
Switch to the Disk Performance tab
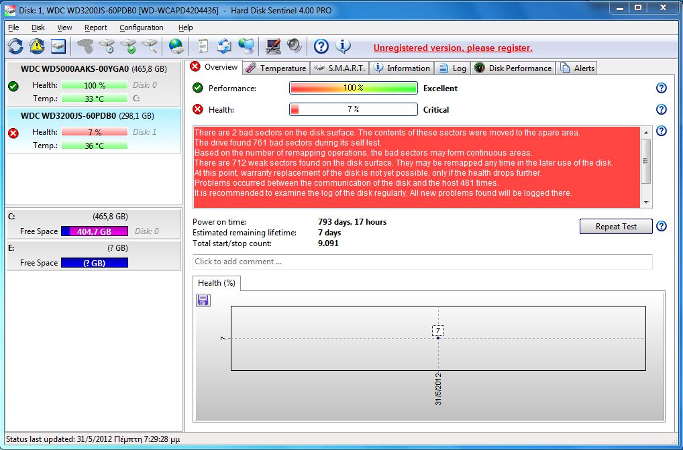pyautogui.click(x=513, y=68)
